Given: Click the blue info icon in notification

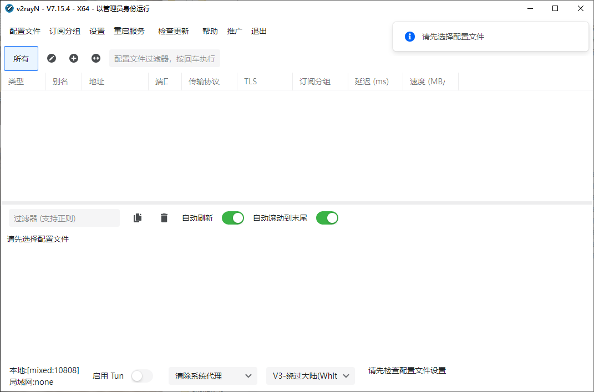Looking at the screenshot, I should [x=410, y=37].
